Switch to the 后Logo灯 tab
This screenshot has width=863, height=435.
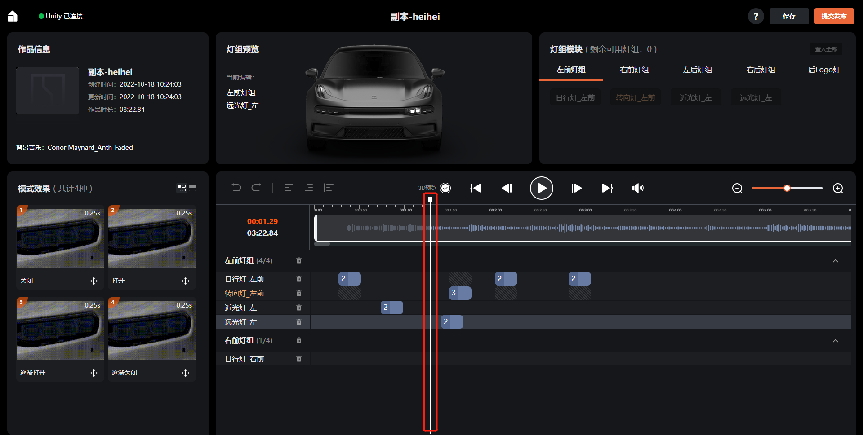point(823,70)
